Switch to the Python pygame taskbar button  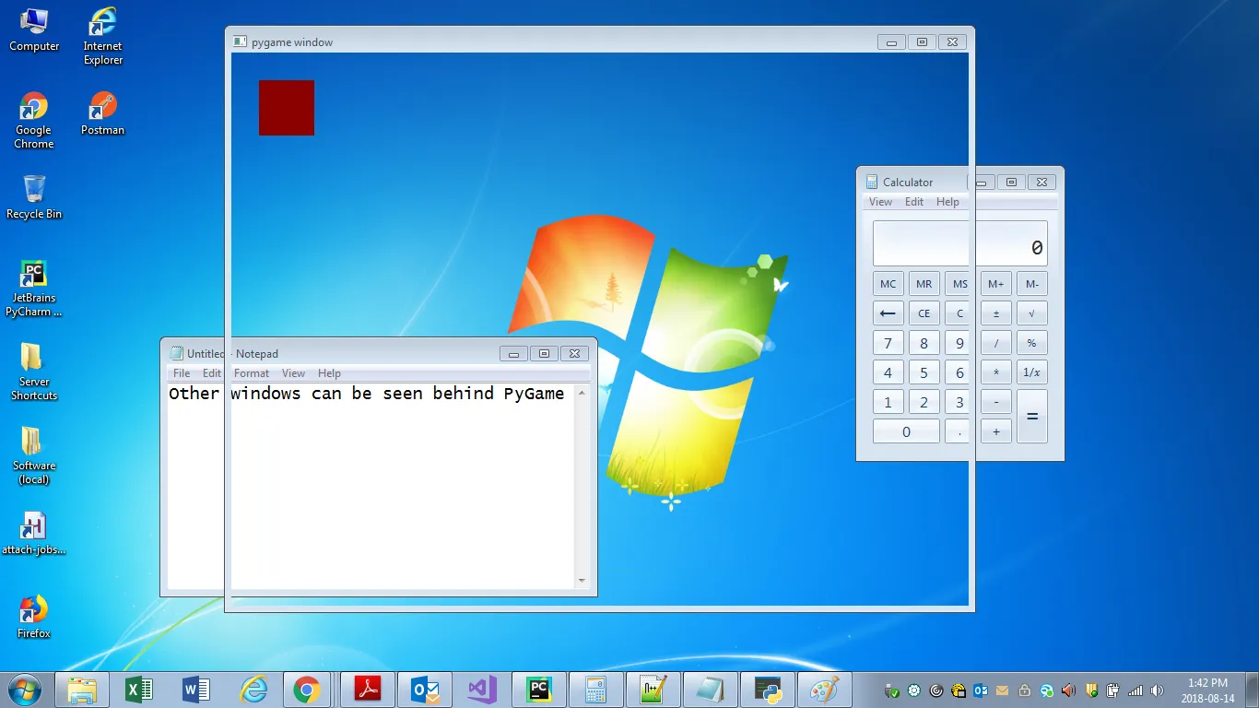(768, 690)
